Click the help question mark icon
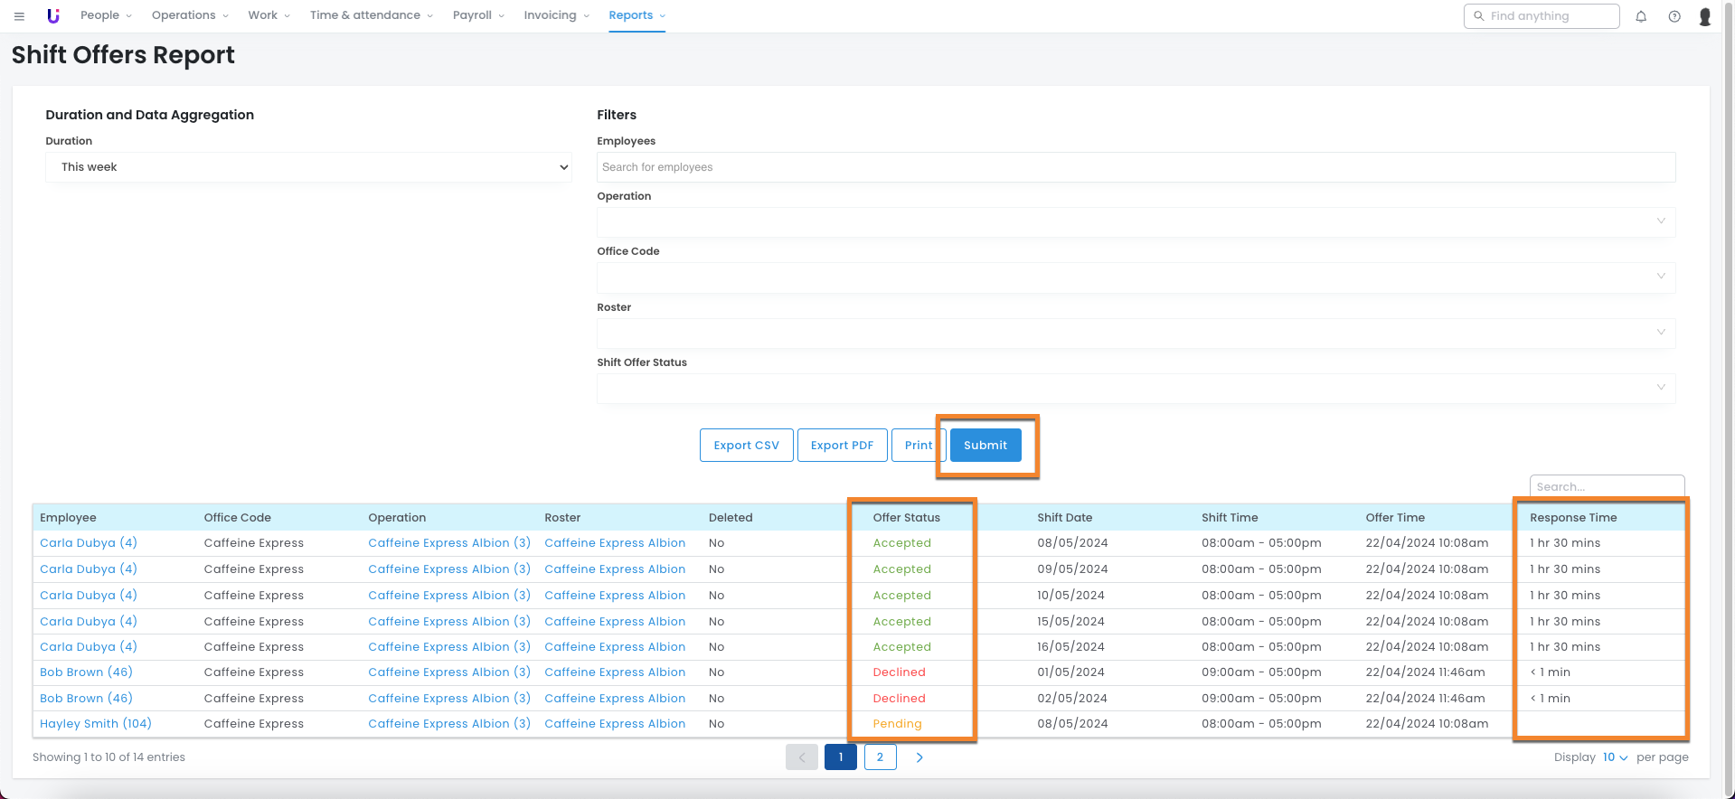 [1674, 16]
